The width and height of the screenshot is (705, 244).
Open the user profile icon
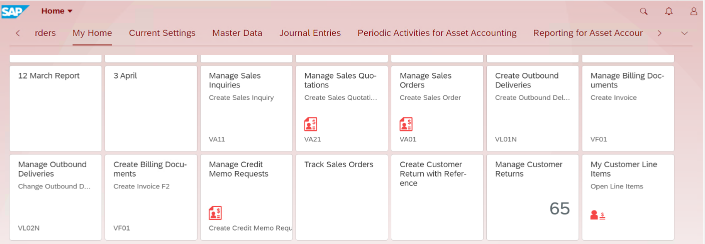[x=693, y=11]
